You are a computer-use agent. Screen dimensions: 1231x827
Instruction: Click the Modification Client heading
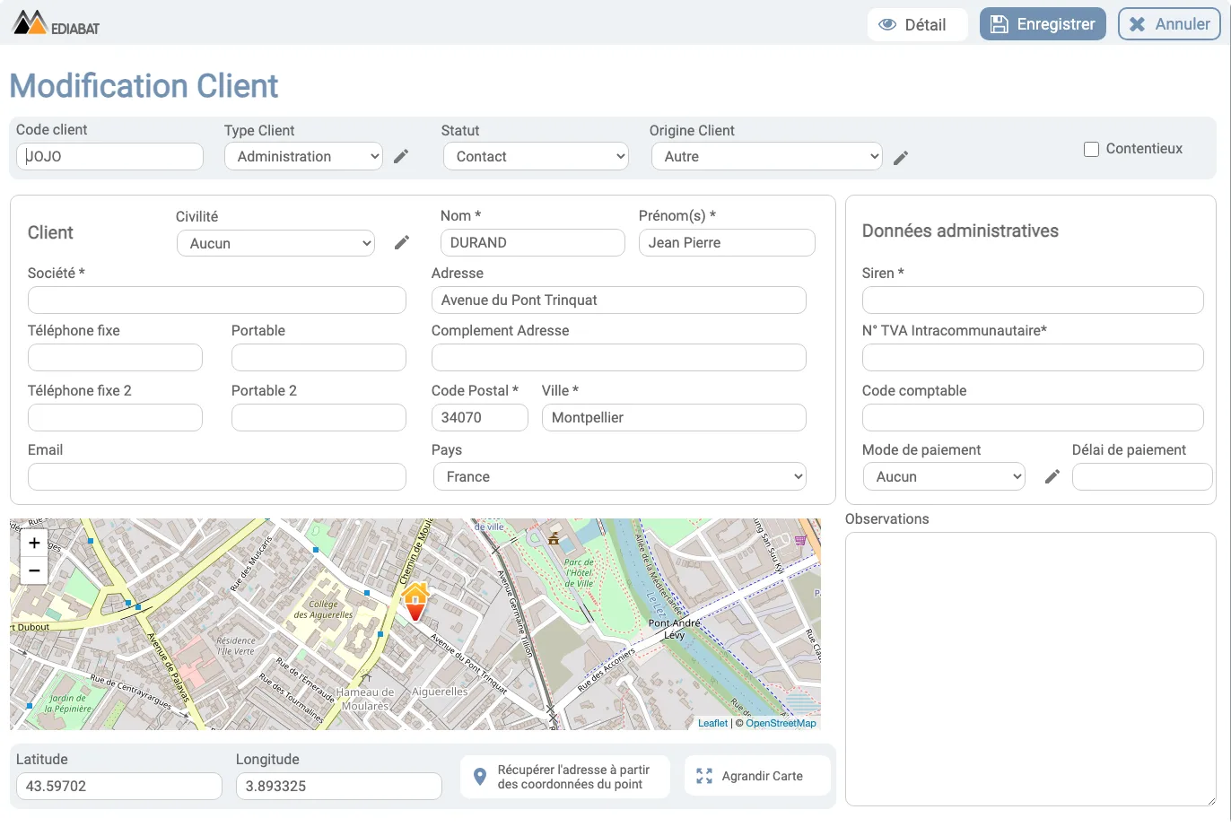coord(144,86)
